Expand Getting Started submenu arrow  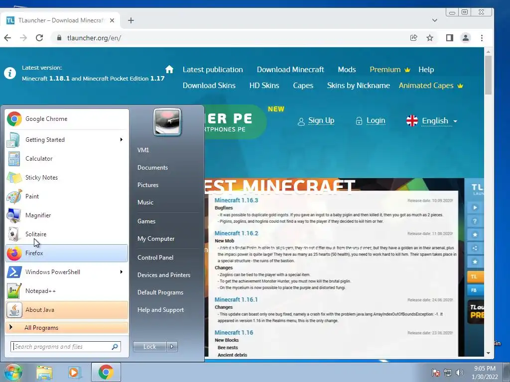[x=122, y=140]
